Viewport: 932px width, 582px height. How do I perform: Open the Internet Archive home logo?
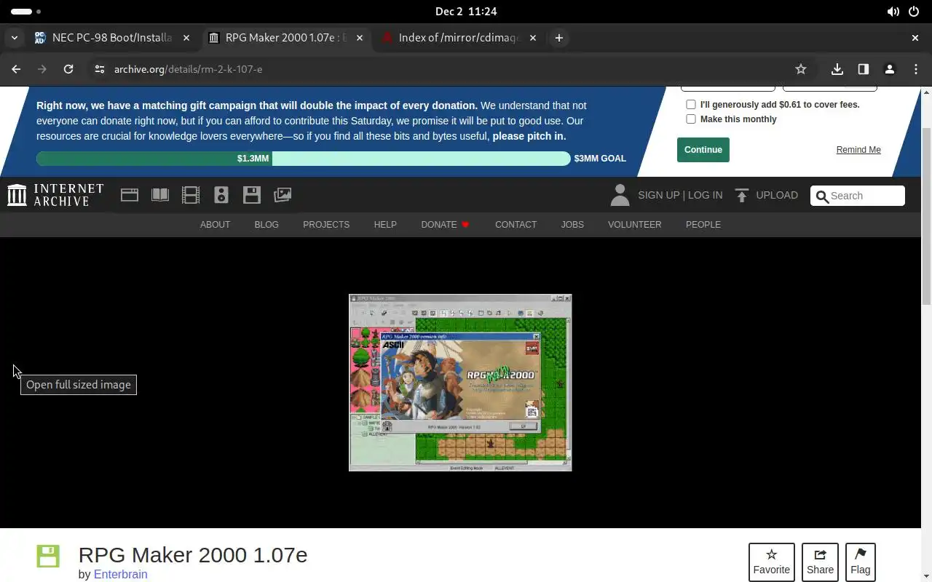coord(55,195)
